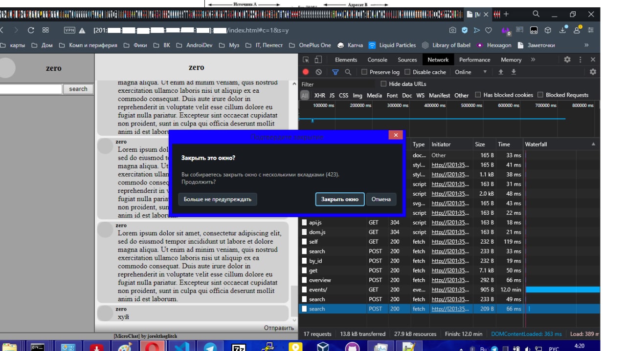Open network search magnifier icon
This screenshot has height=351, width=626.
point(348,72)
